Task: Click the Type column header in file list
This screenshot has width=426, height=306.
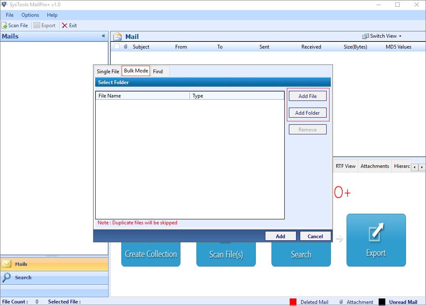Action: (237, 96)
